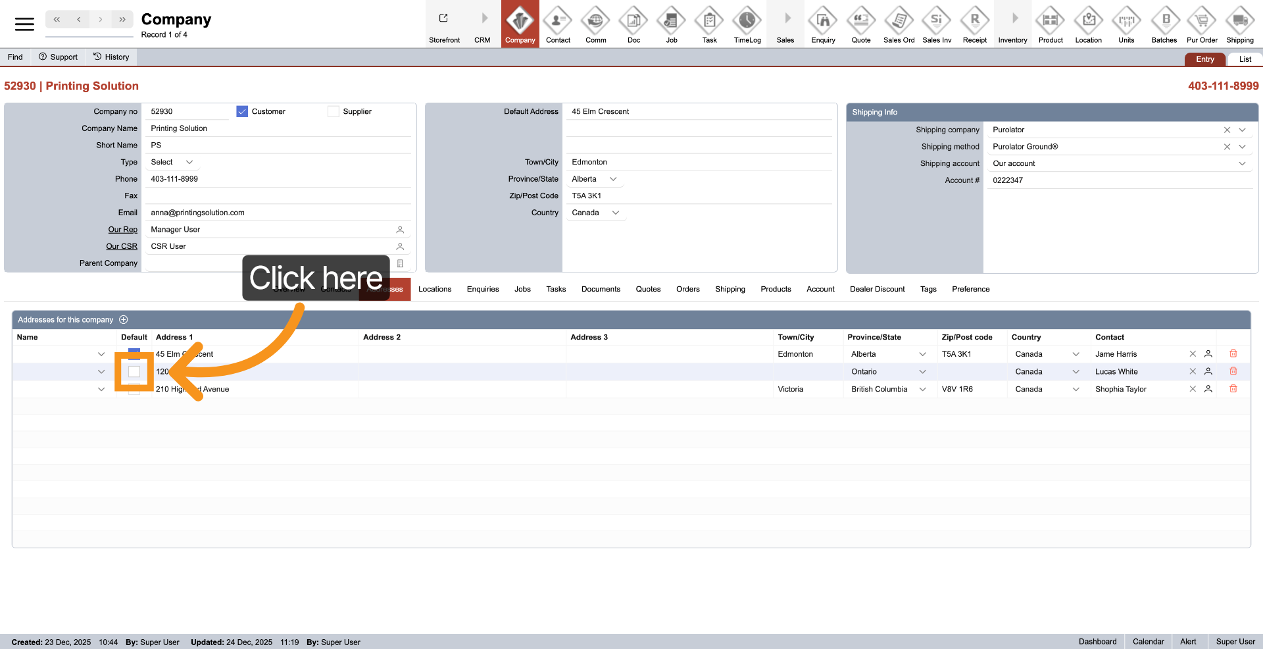Open the Pur Order module
Image resolution: width=1263 pixels, height=649 pixels.
1202,24
